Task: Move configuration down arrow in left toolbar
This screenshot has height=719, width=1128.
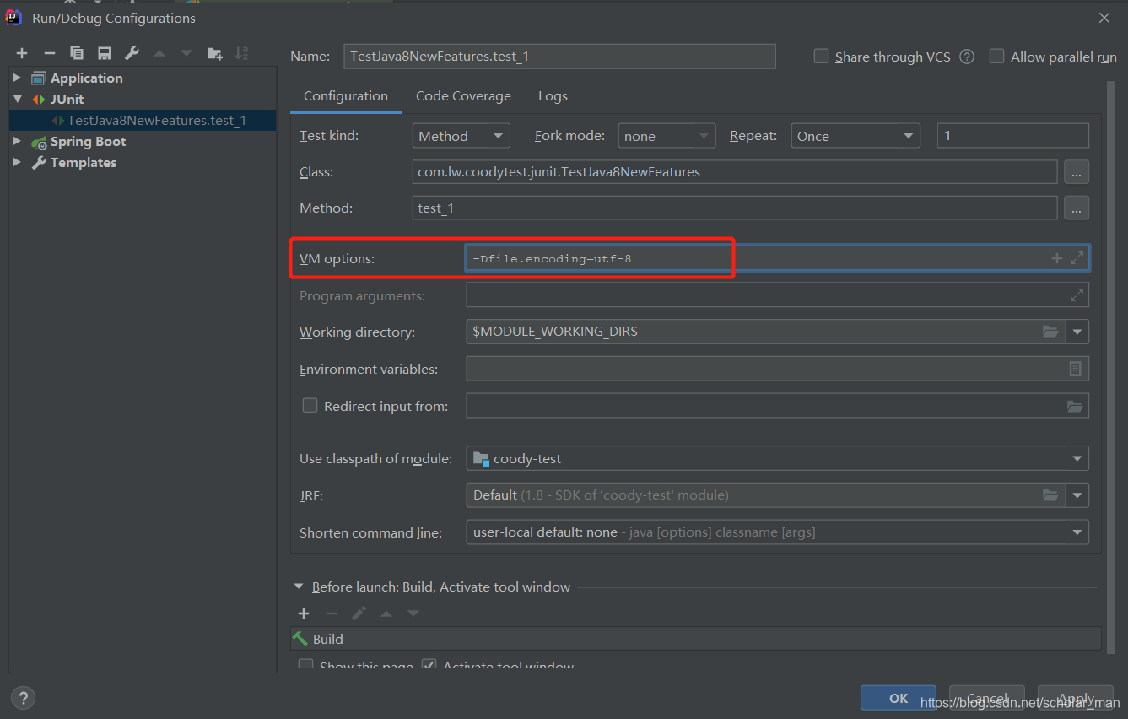Action: coord(186,53)
